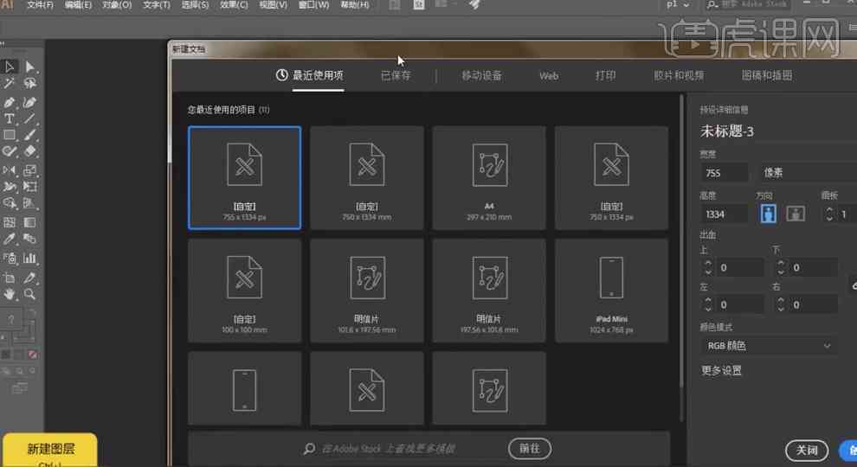Switch to the Web tab
857x467 pixels.
point(549,76)
